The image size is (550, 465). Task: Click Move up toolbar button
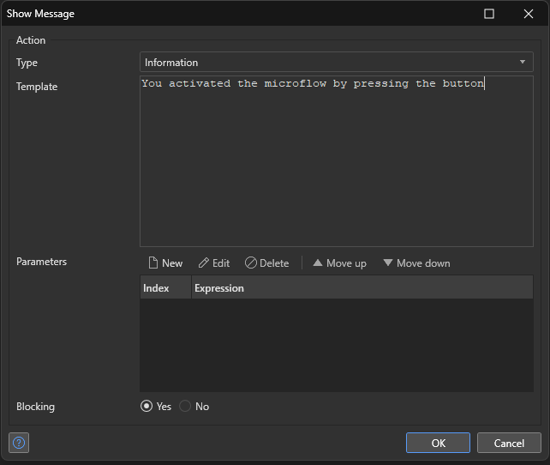[x=339, y=263]
